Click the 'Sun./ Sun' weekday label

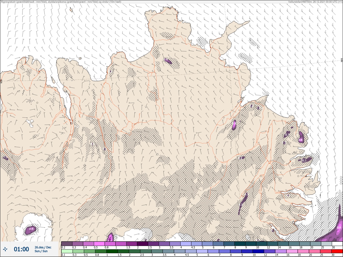(x=41, y=251)
